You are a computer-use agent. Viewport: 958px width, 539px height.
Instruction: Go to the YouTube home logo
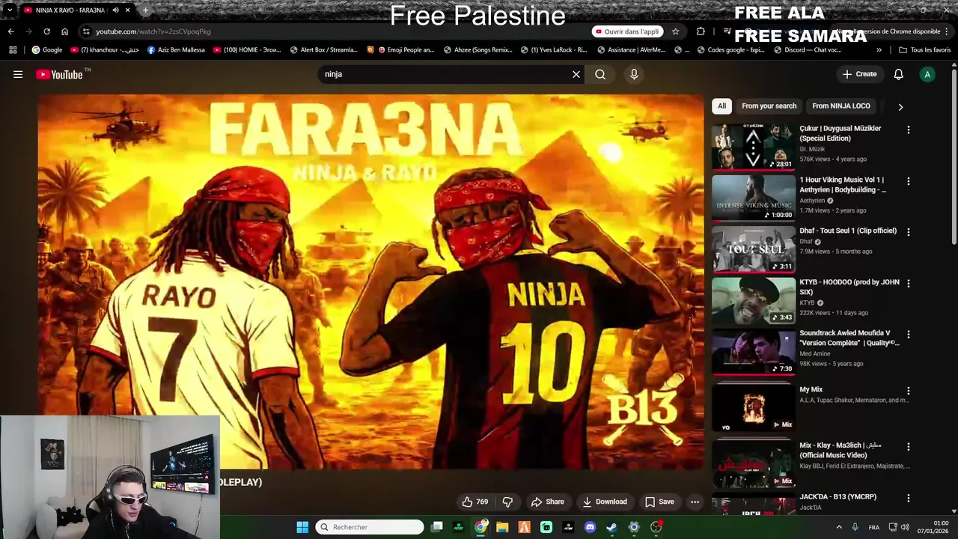59,74
